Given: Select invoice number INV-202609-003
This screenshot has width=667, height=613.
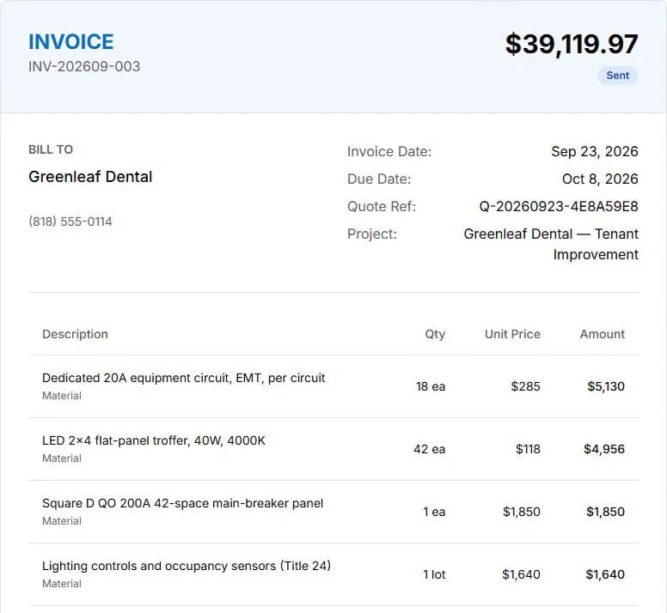Looking at the screenshot, I should [84, 67].
